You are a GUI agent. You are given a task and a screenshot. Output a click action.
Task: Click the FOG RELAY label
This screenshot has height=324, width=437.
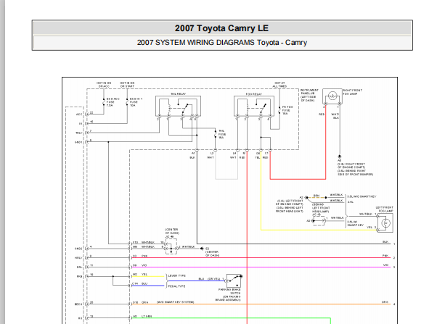point(254,94)
